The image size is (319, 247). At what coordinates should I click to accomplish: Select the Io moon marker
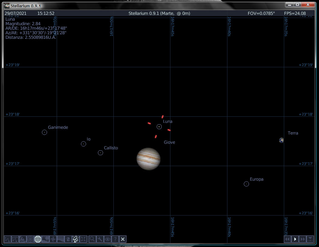[83, 144]
